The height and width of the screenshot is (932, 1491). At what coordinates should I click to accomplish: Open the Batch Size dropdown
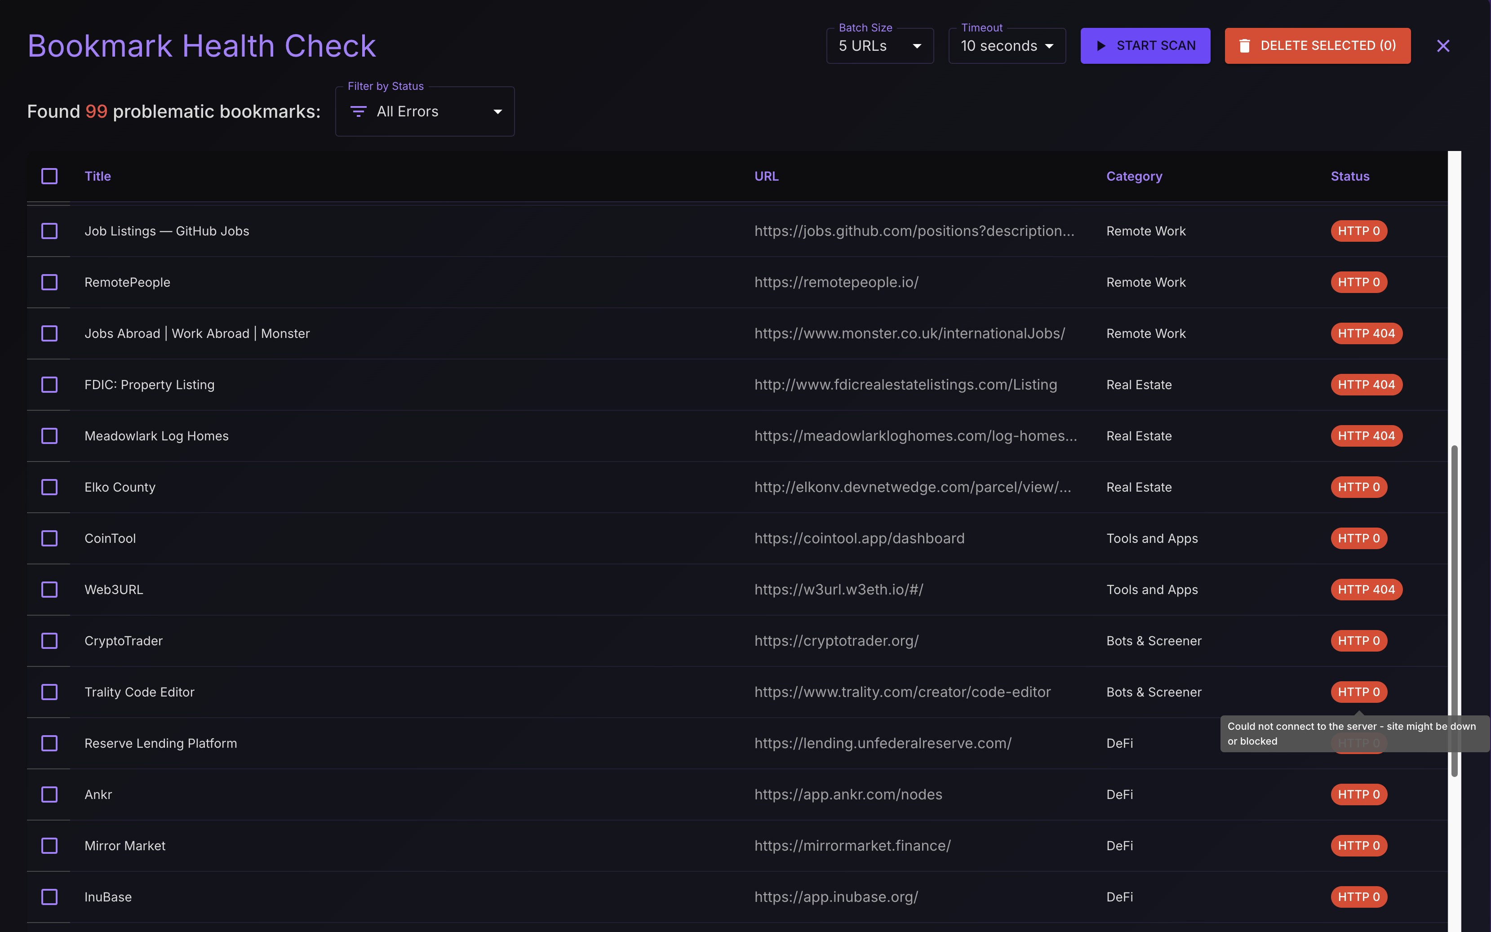(879, 46)
